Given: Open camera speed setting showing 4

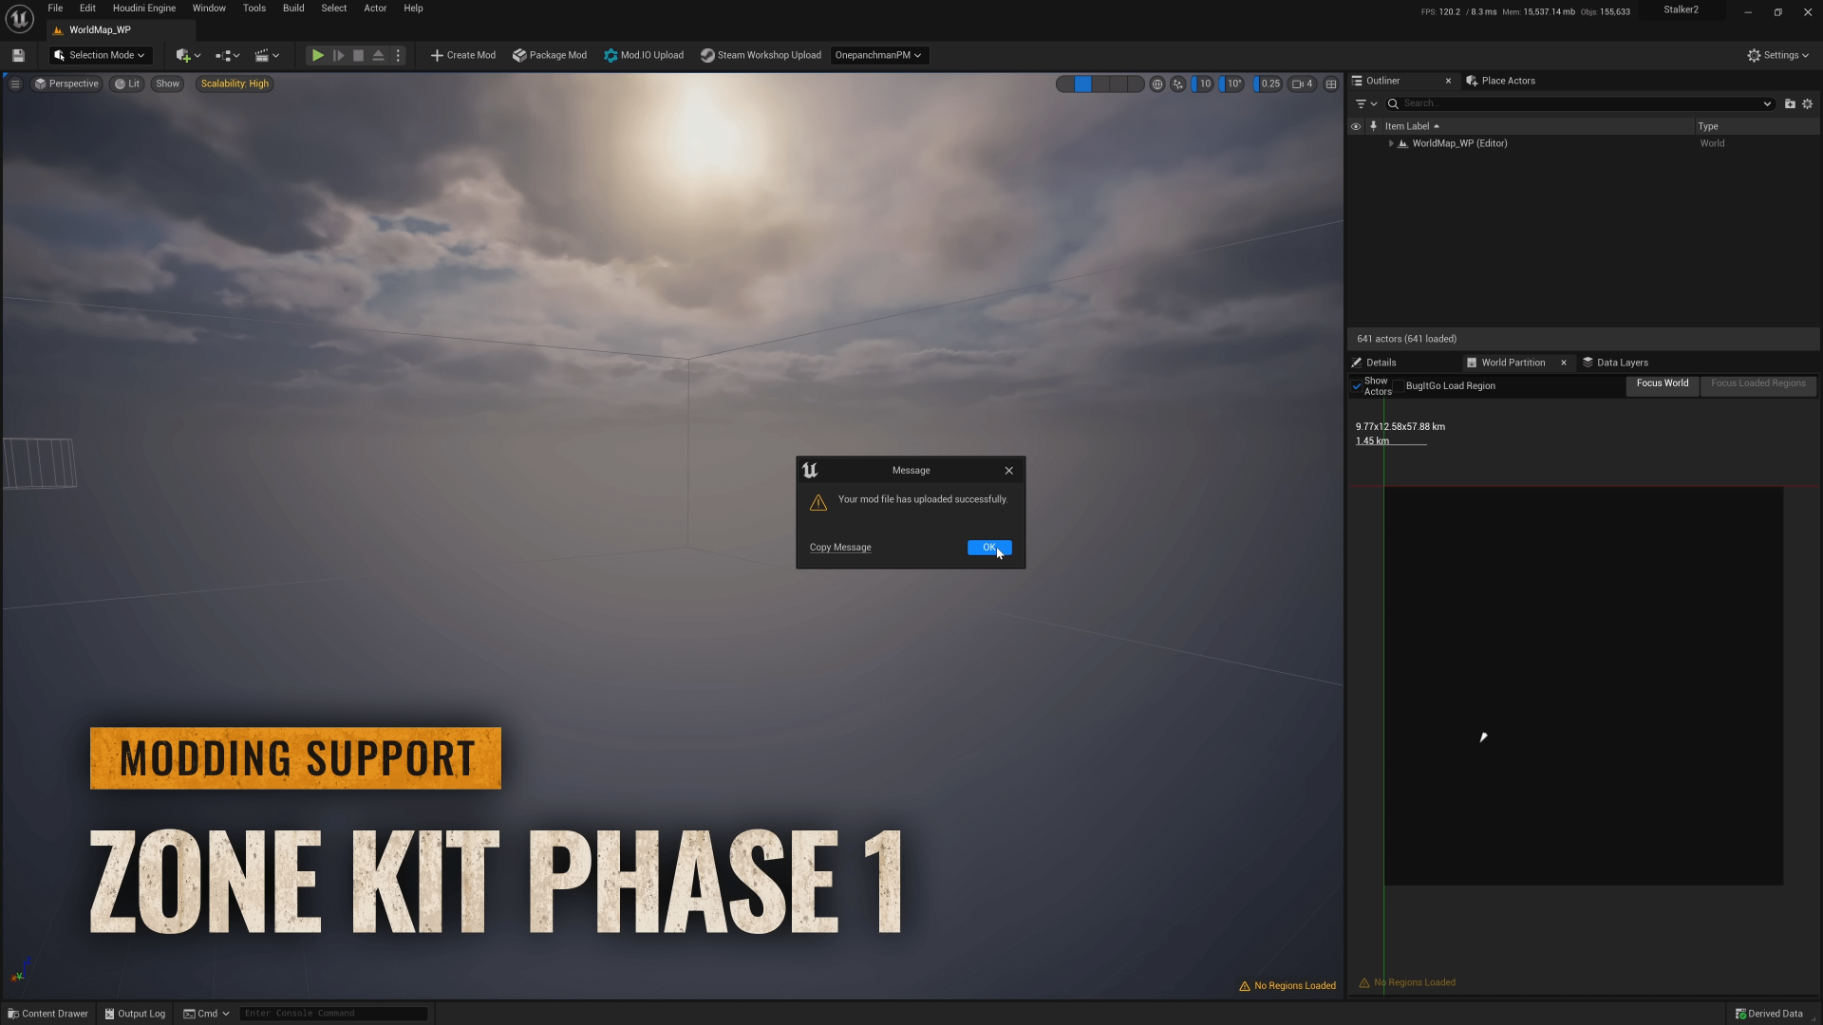Looking at the screenshot, I should click(x=1303, y=84).
